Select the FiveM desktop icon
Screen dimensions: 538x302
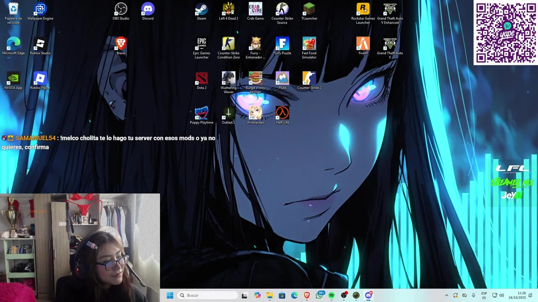[x=363, y=46]
